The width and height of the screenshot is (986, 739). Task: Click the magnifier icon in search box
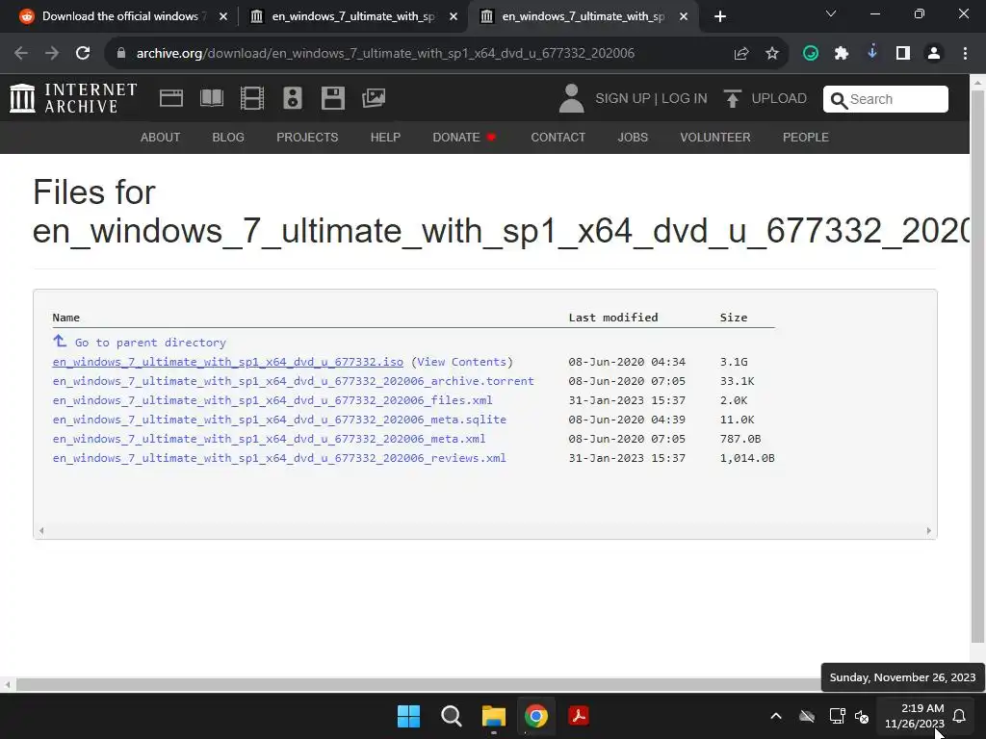click(x=839, y=100)
